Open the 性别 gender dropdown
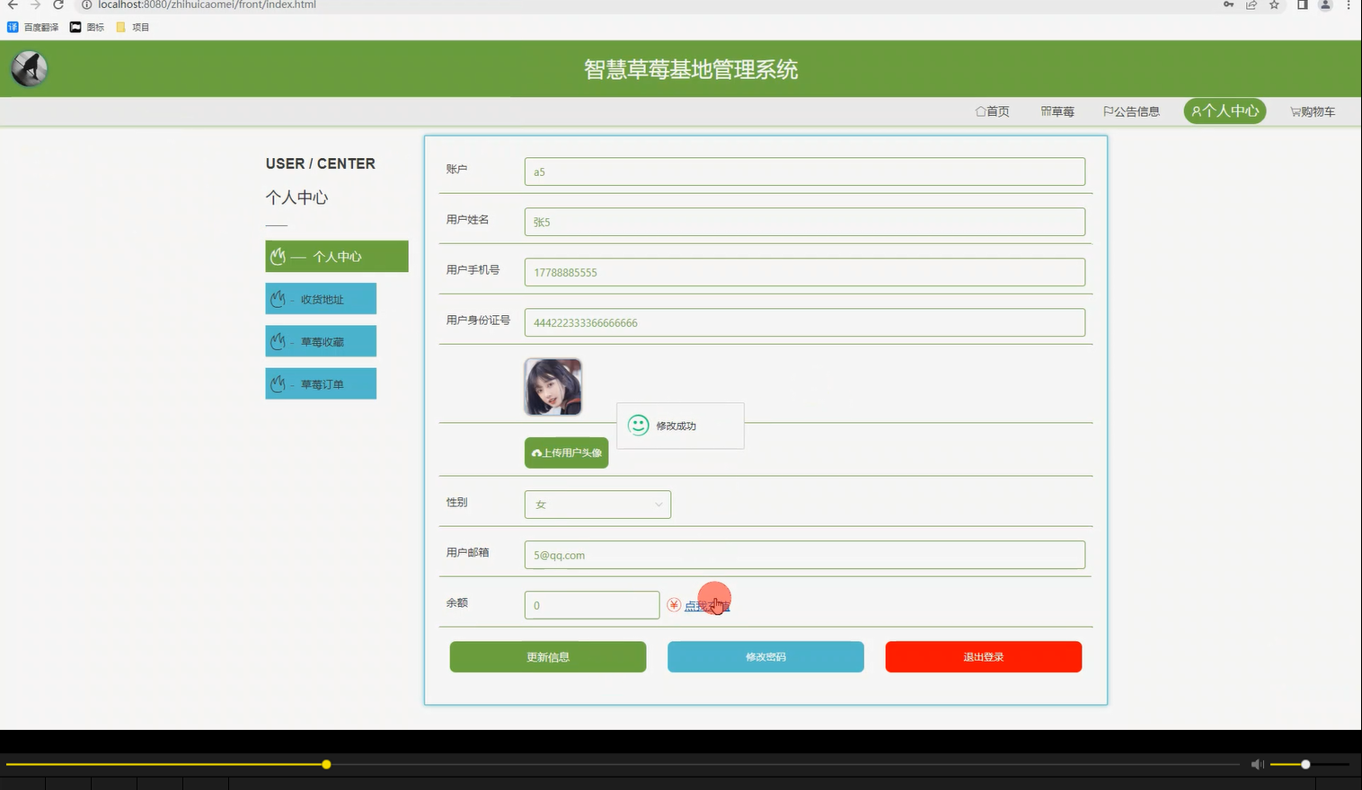 [x=597, y=504]
